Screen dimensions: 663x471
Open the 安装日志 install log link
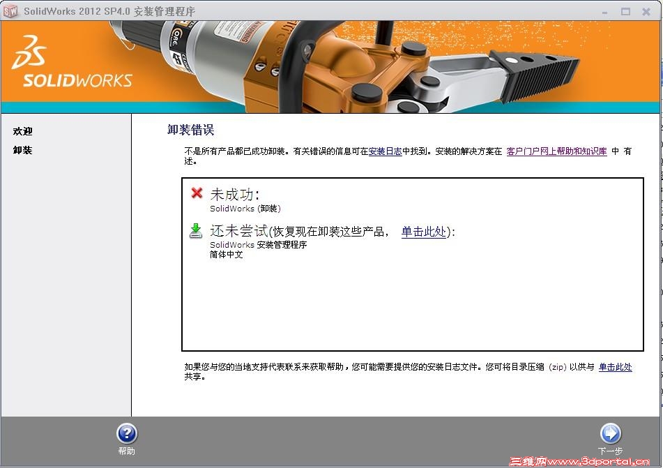click(386, 151)
